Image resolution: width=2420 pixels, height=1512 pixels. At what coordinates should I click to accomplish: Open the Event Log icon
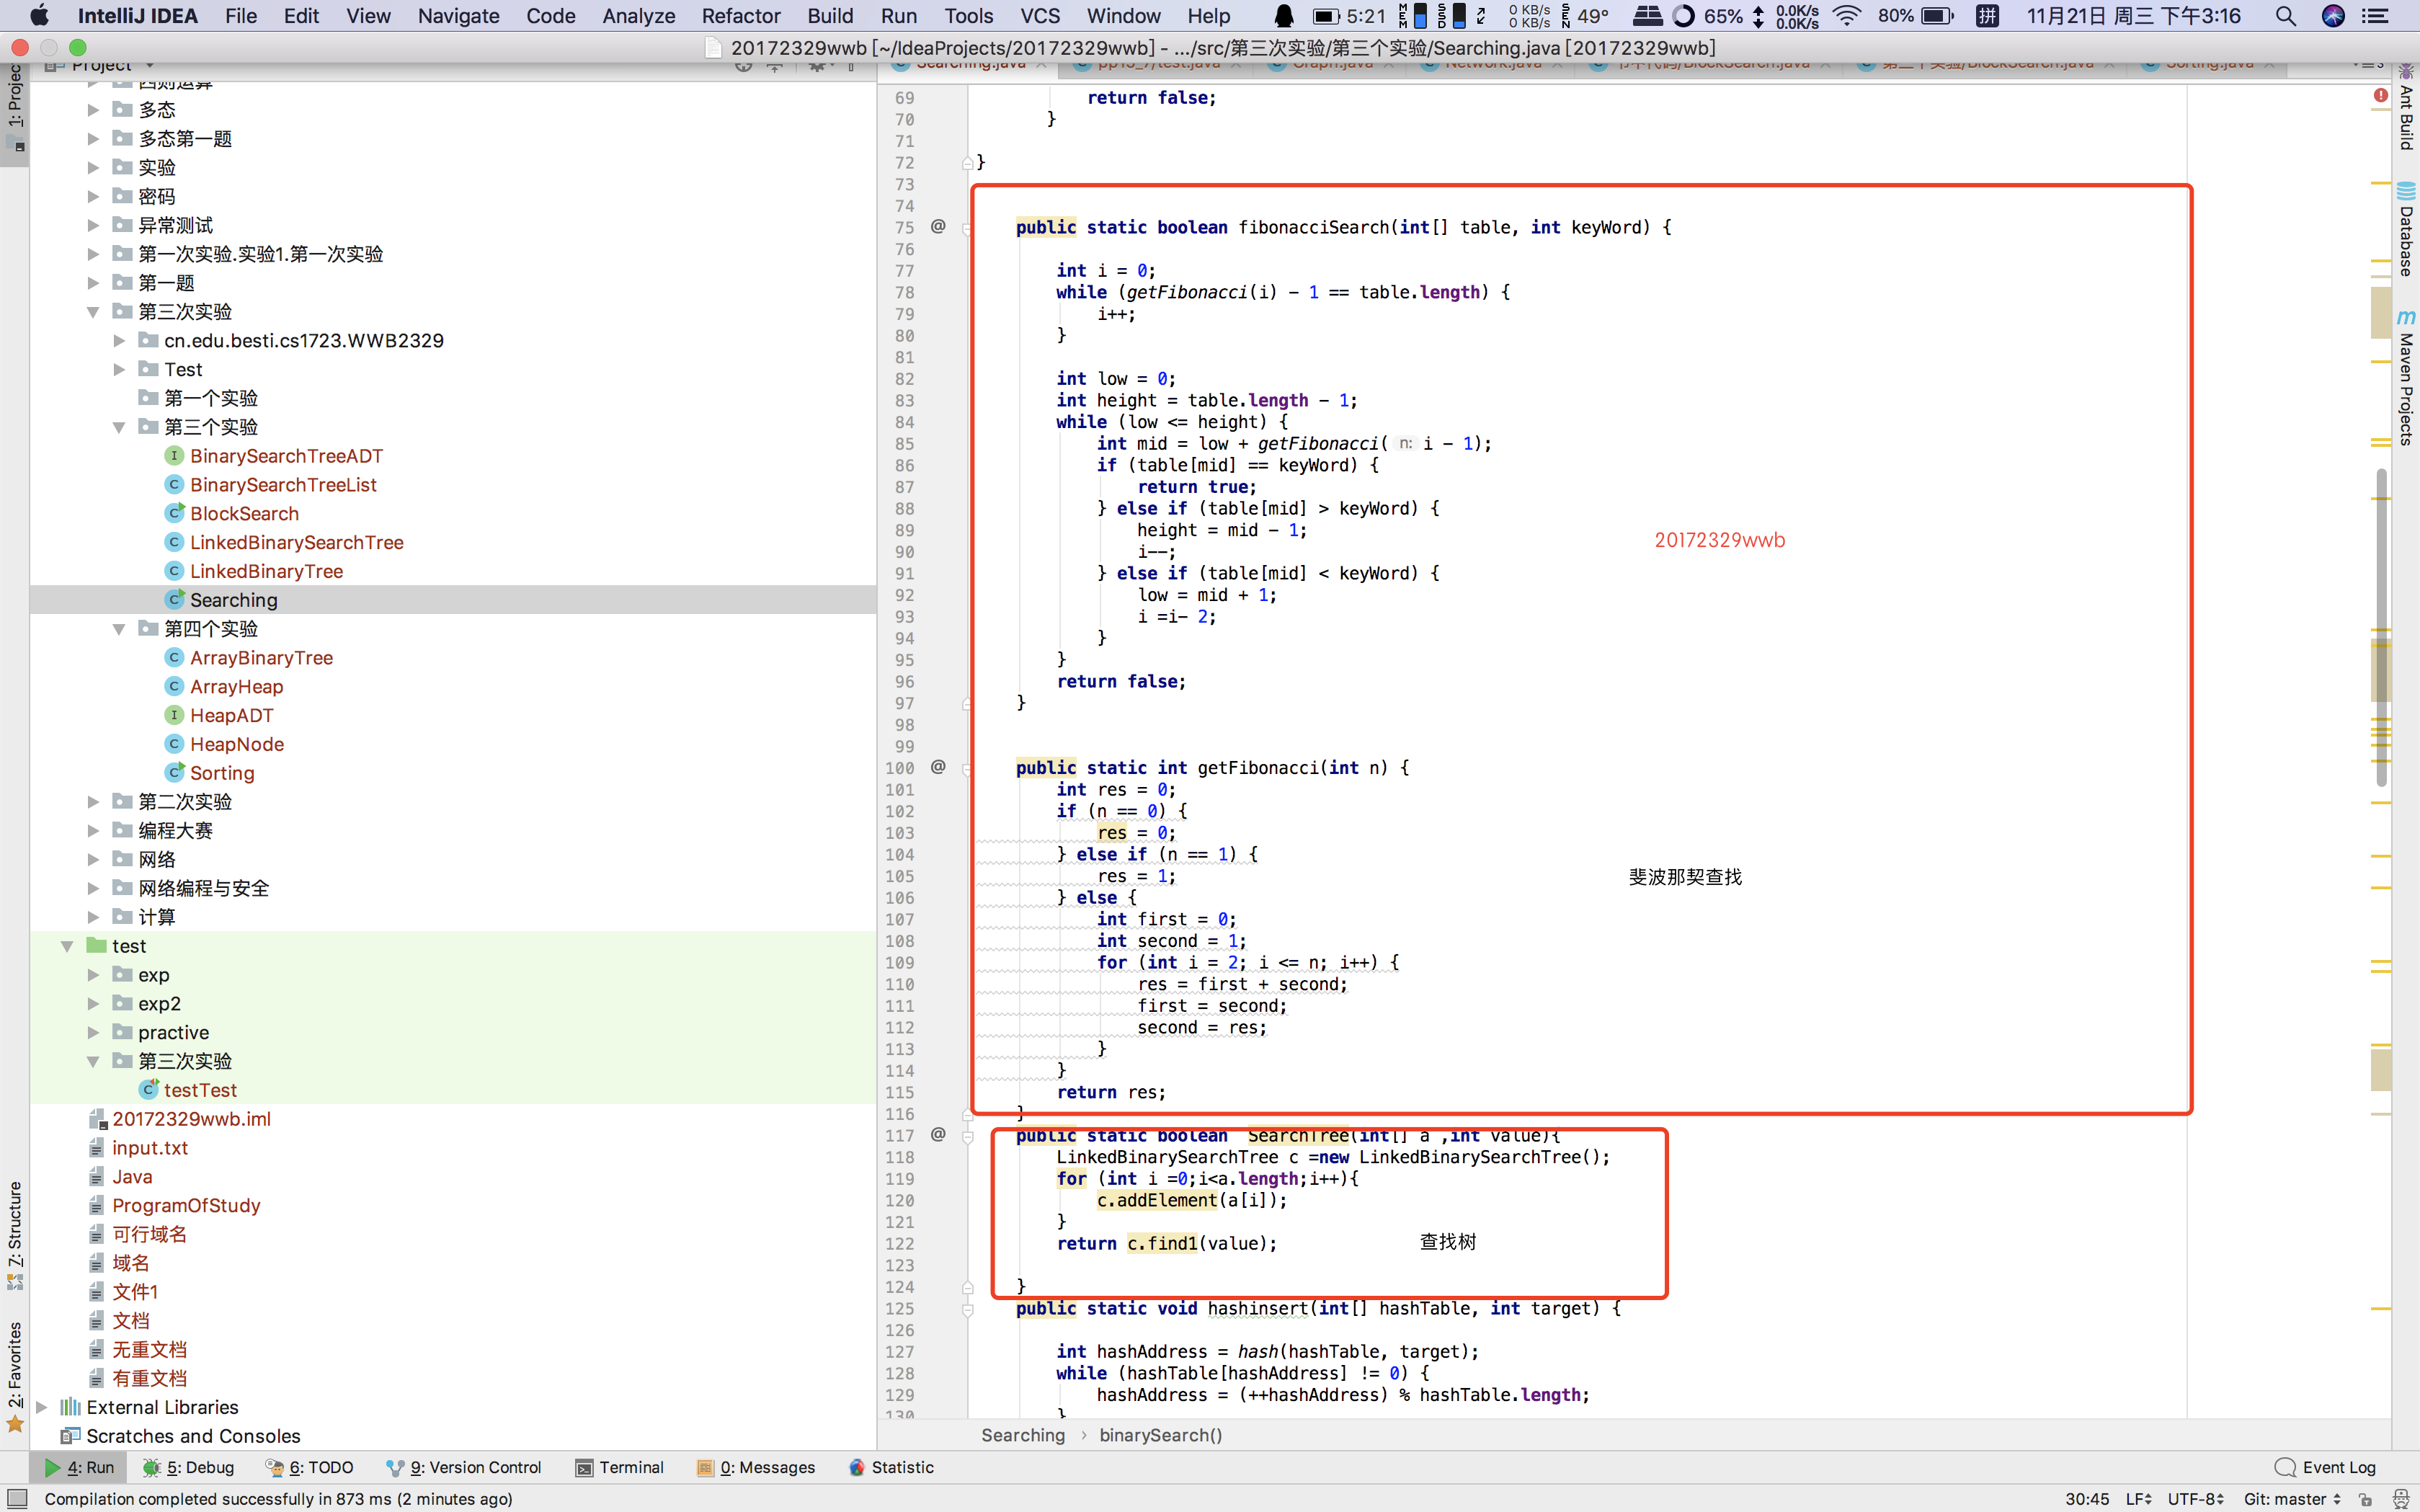coord(2284,1467)
